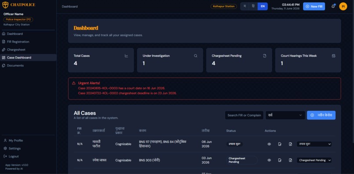Click the Kolhapur Station badge
This screenshot has width=354, height=174.
pos(224,6)
